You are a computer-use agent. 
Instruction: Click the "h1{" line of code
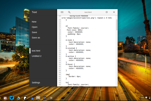(67, 83)
